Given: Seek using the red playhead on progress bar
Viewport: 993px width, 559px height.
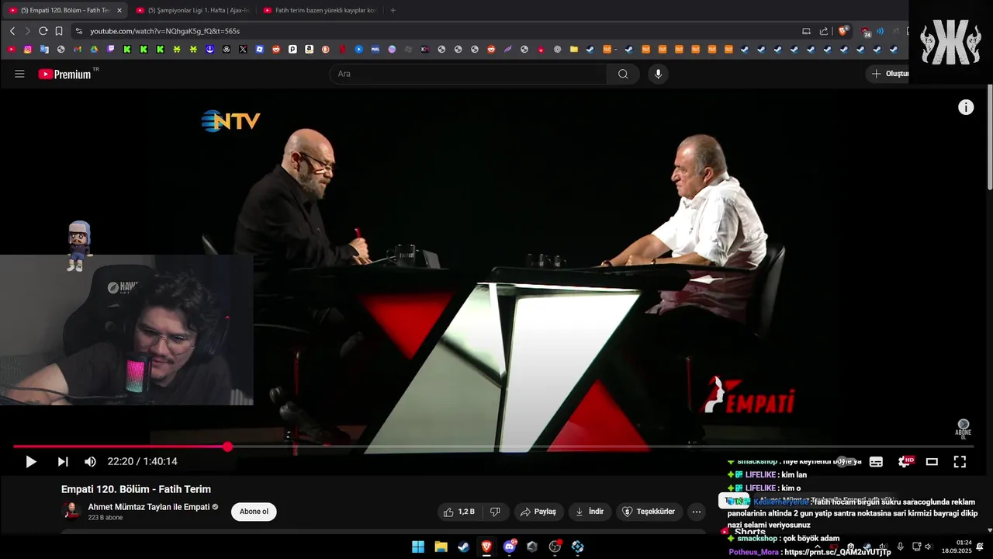Looking at the screenshot, I should 227,446.
